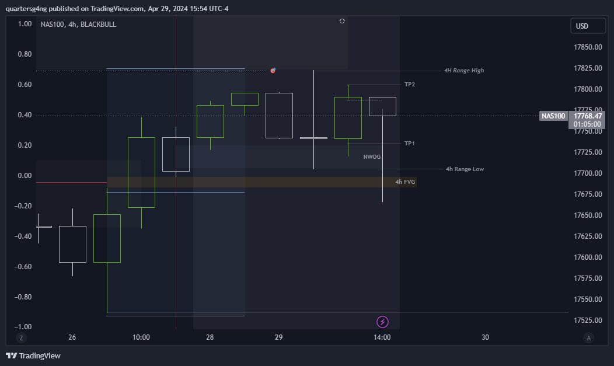This screenshot has height=366, width=614.
Task: Click the 17600.00 price axis label
Action: [x=588, y=257]
